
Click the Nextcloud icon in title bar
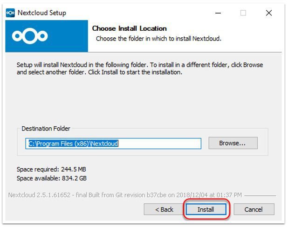(x=10, y=13)
